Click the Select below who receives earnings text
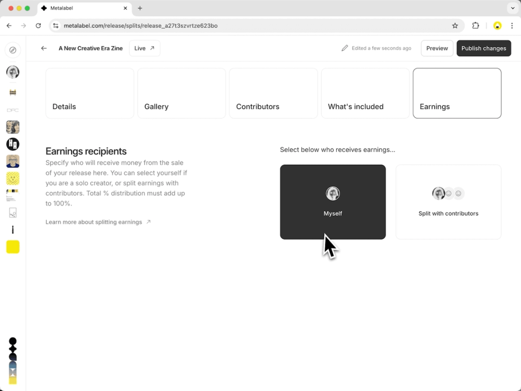This screenshot has width=521, height=391. tap(337, 150)
